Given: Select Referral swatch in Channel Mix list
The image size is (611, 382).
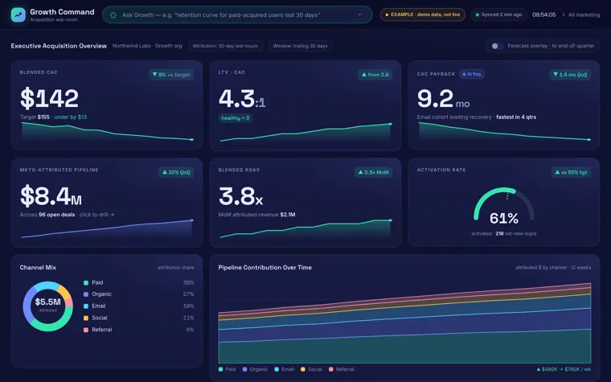Looking at the screenshot, I should 86,330.
